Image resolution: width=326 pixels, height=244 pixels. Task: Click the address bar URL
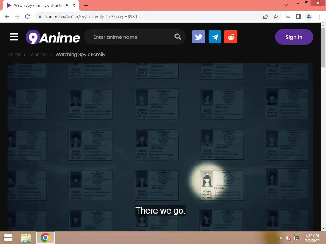click(92, 17)
